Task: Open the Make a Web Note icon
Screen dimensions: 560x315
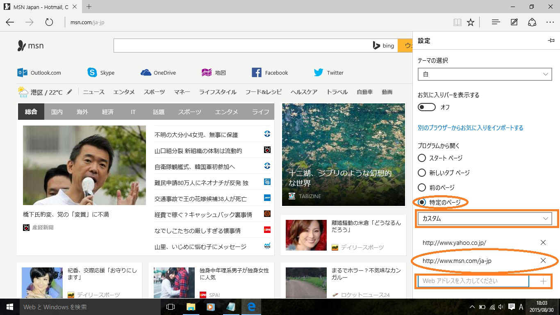Action: (x=514, y=22)
